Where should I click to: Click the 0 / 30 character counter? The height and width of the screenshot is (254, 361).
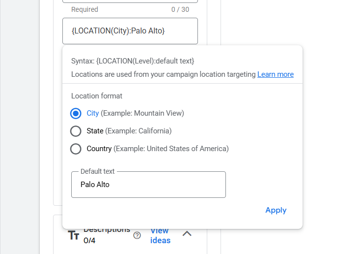[180, 9]
